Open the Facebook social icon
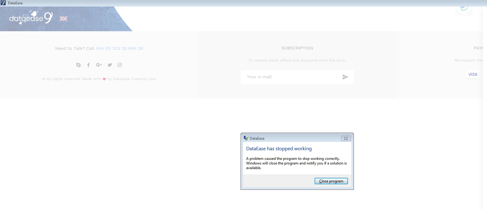This screenshot has width=487, height=209. click(89, 65)
